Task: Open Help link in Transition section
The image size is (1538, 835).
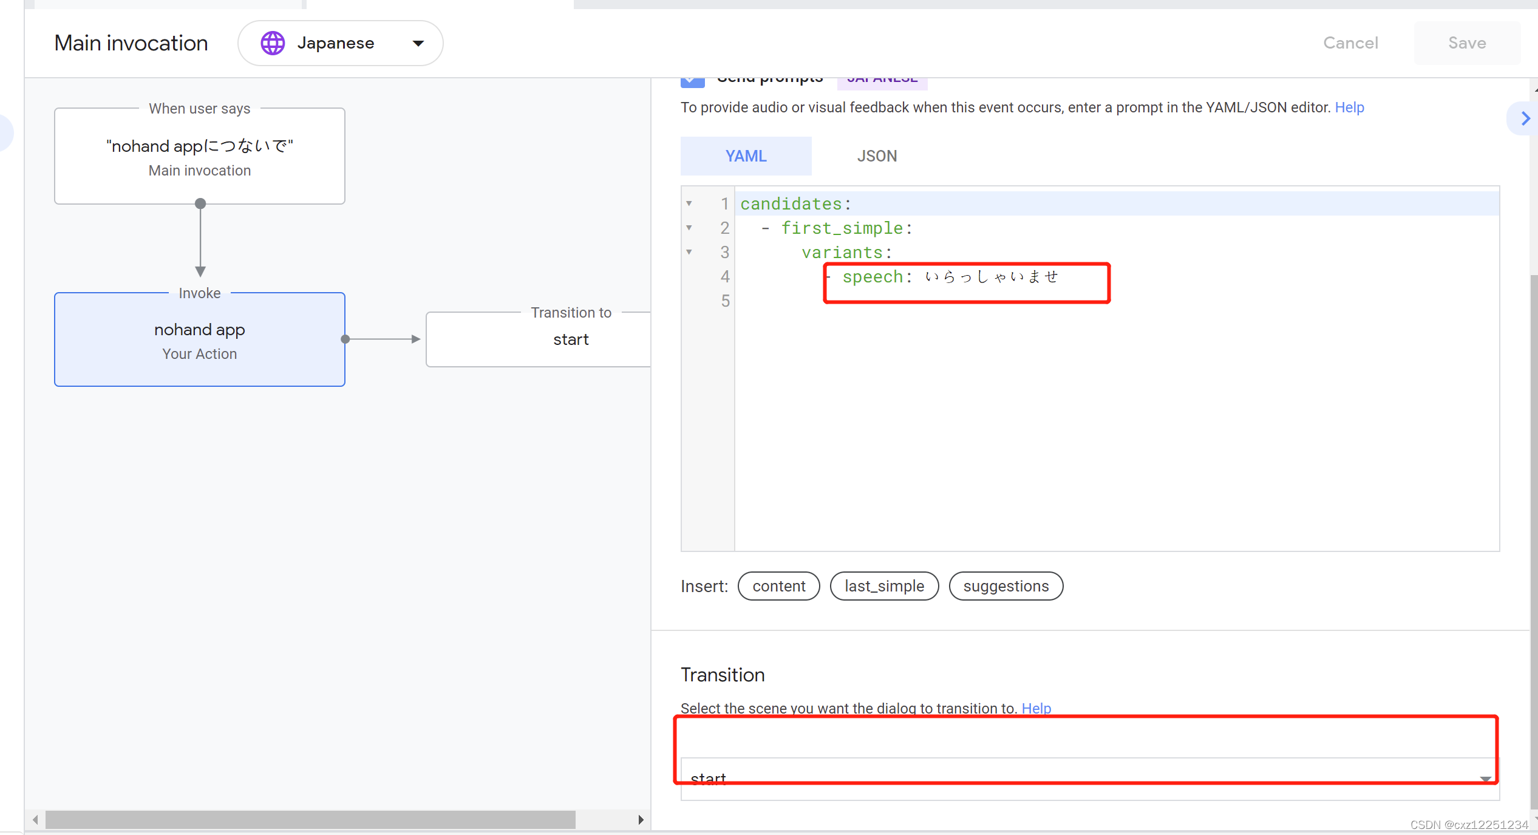Action: point(1036,708)
